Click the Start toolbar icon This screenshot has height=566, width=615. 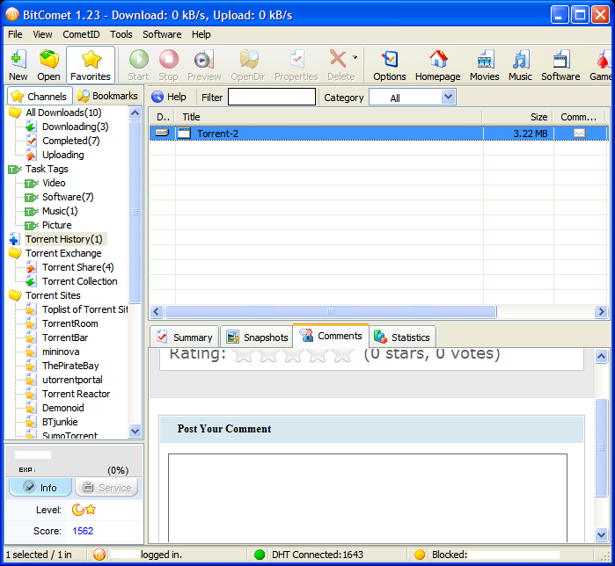pos(138,65)
